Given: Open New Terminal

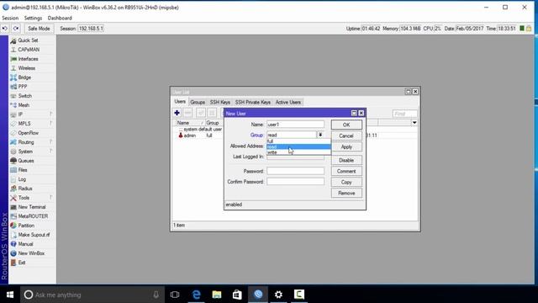Looking at the screenshot, I should [32, 208].
